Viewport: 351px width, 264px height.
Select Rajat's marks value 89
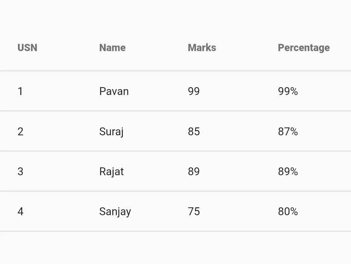pos(194,172)
